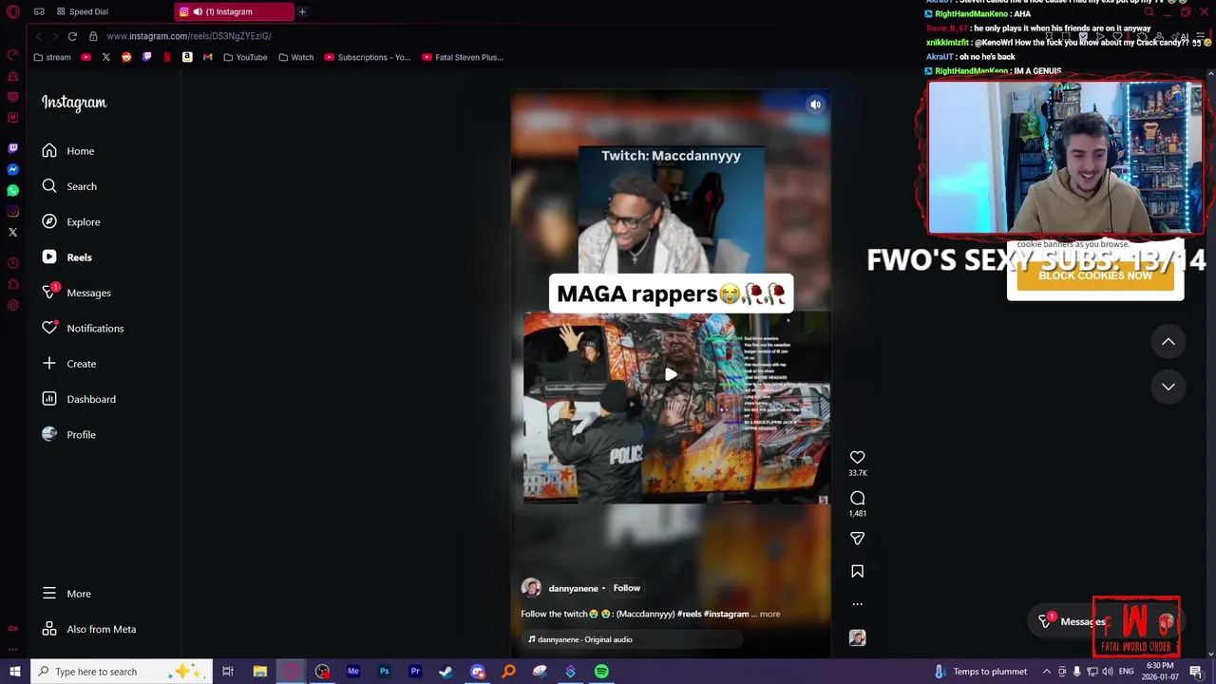Go forward in browser history
The width and height of the screenshot is (1216, 684).
[54, 36]
